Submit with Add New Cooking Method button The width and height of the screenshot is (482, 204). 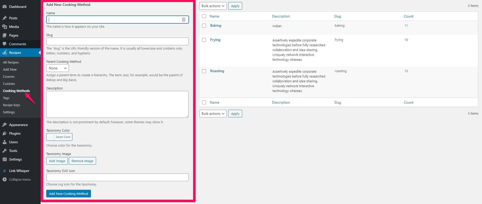69,194
